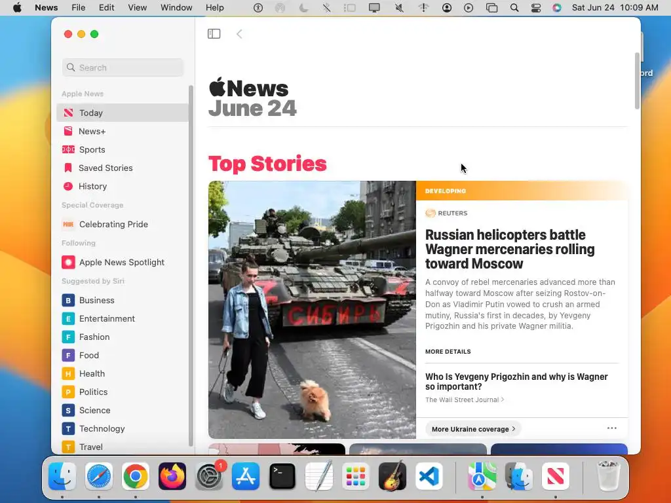Click the sidebar vertical scrollbar
The height and width of the screenshot is (503, 671).
(191, 265)
